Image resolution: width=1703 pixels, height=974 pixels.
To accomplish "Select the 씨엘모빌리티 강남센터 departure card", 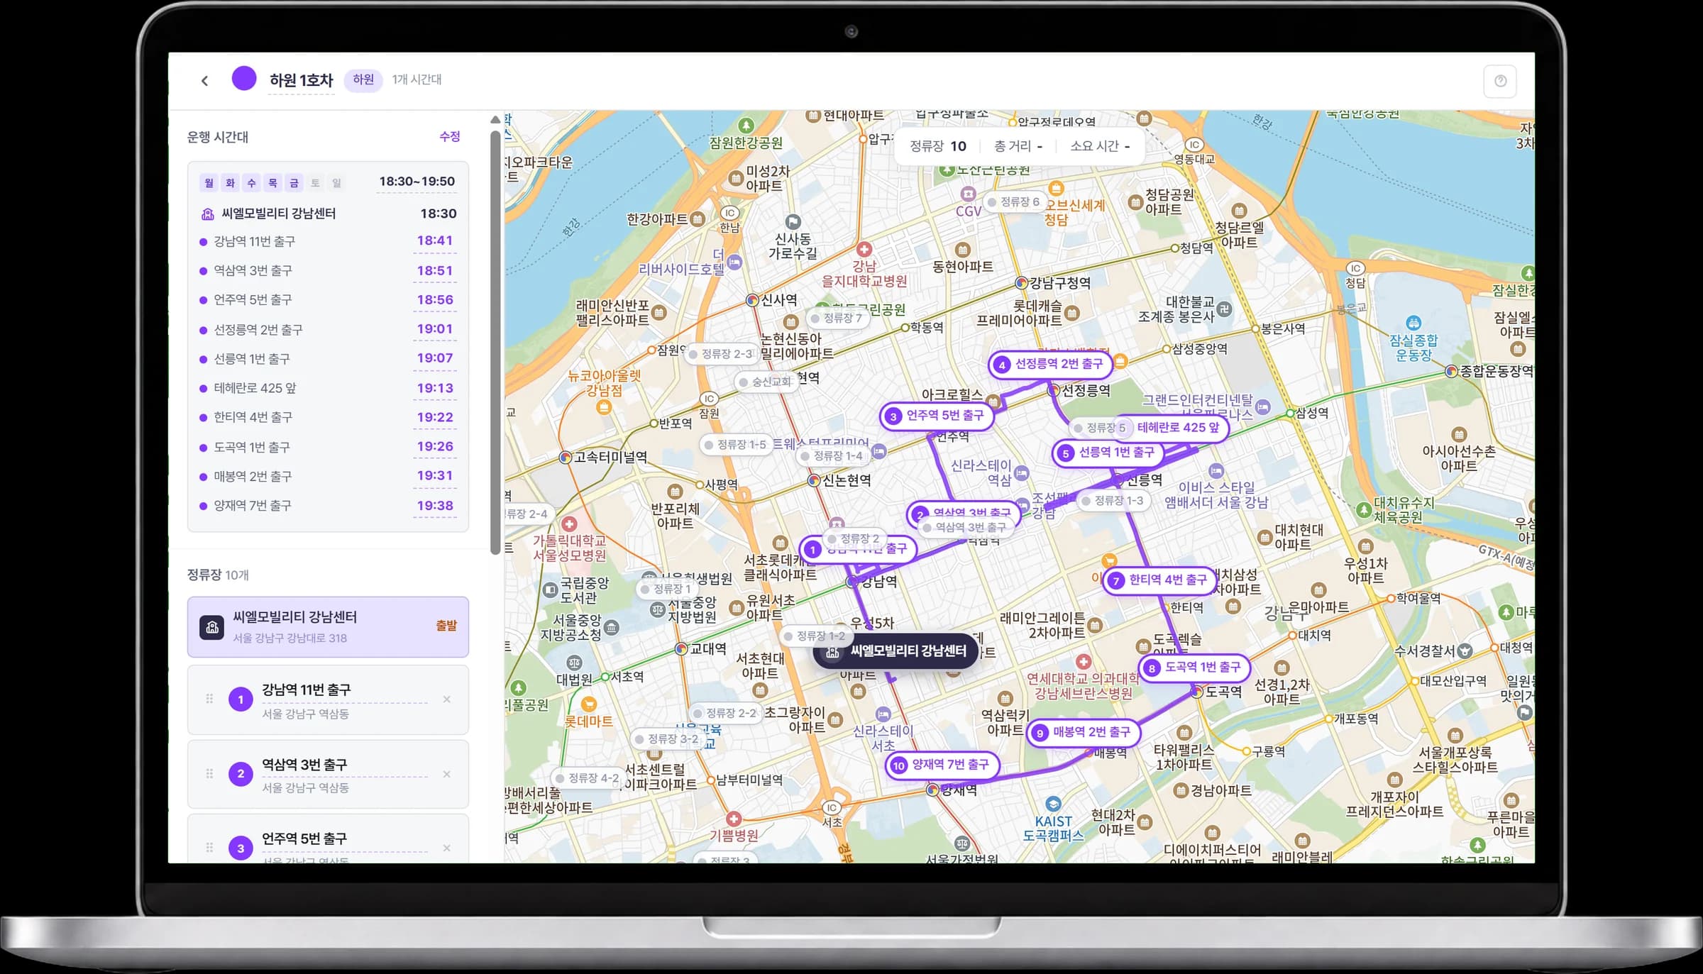I will point(328,627).
